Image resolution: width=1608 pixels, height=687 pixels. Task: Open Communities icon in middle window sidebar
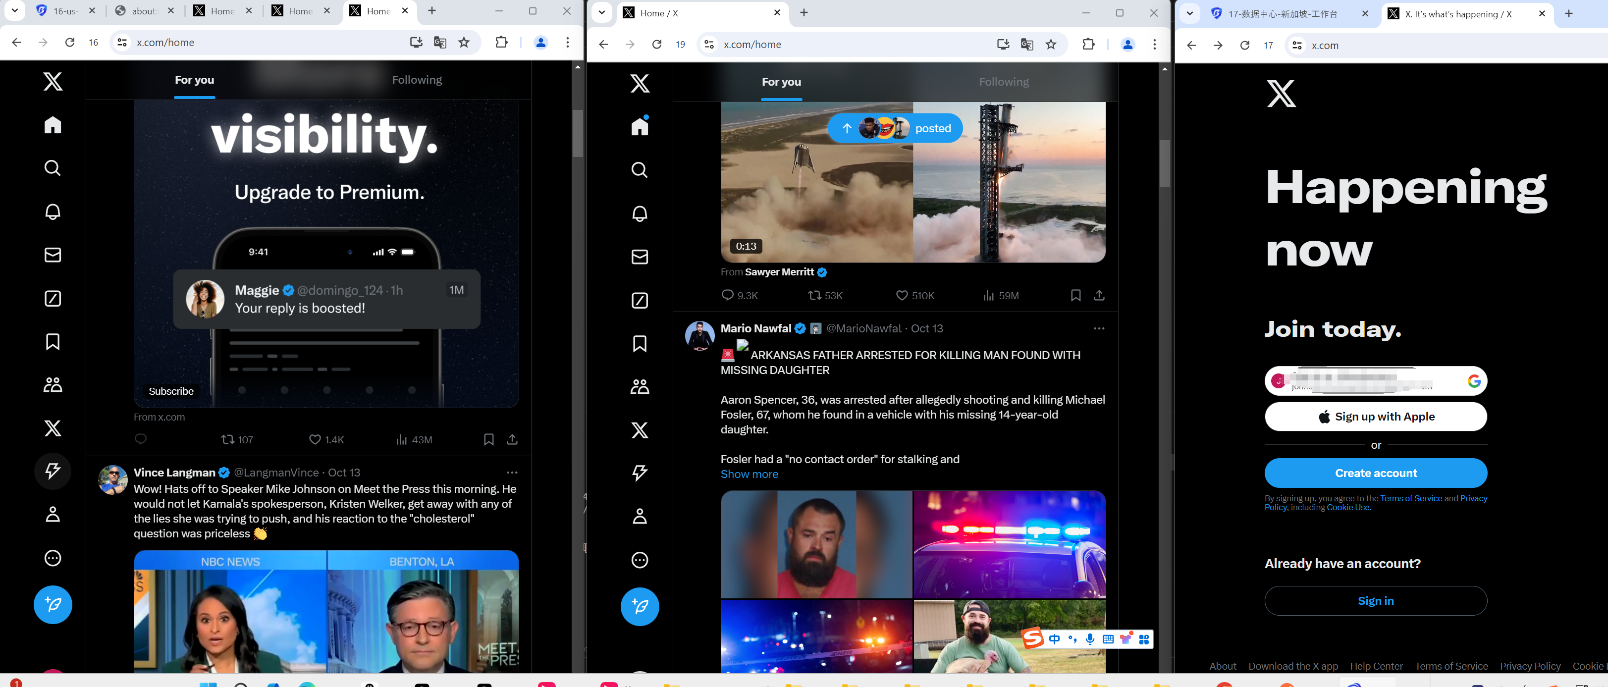click(x=639, y=387)
